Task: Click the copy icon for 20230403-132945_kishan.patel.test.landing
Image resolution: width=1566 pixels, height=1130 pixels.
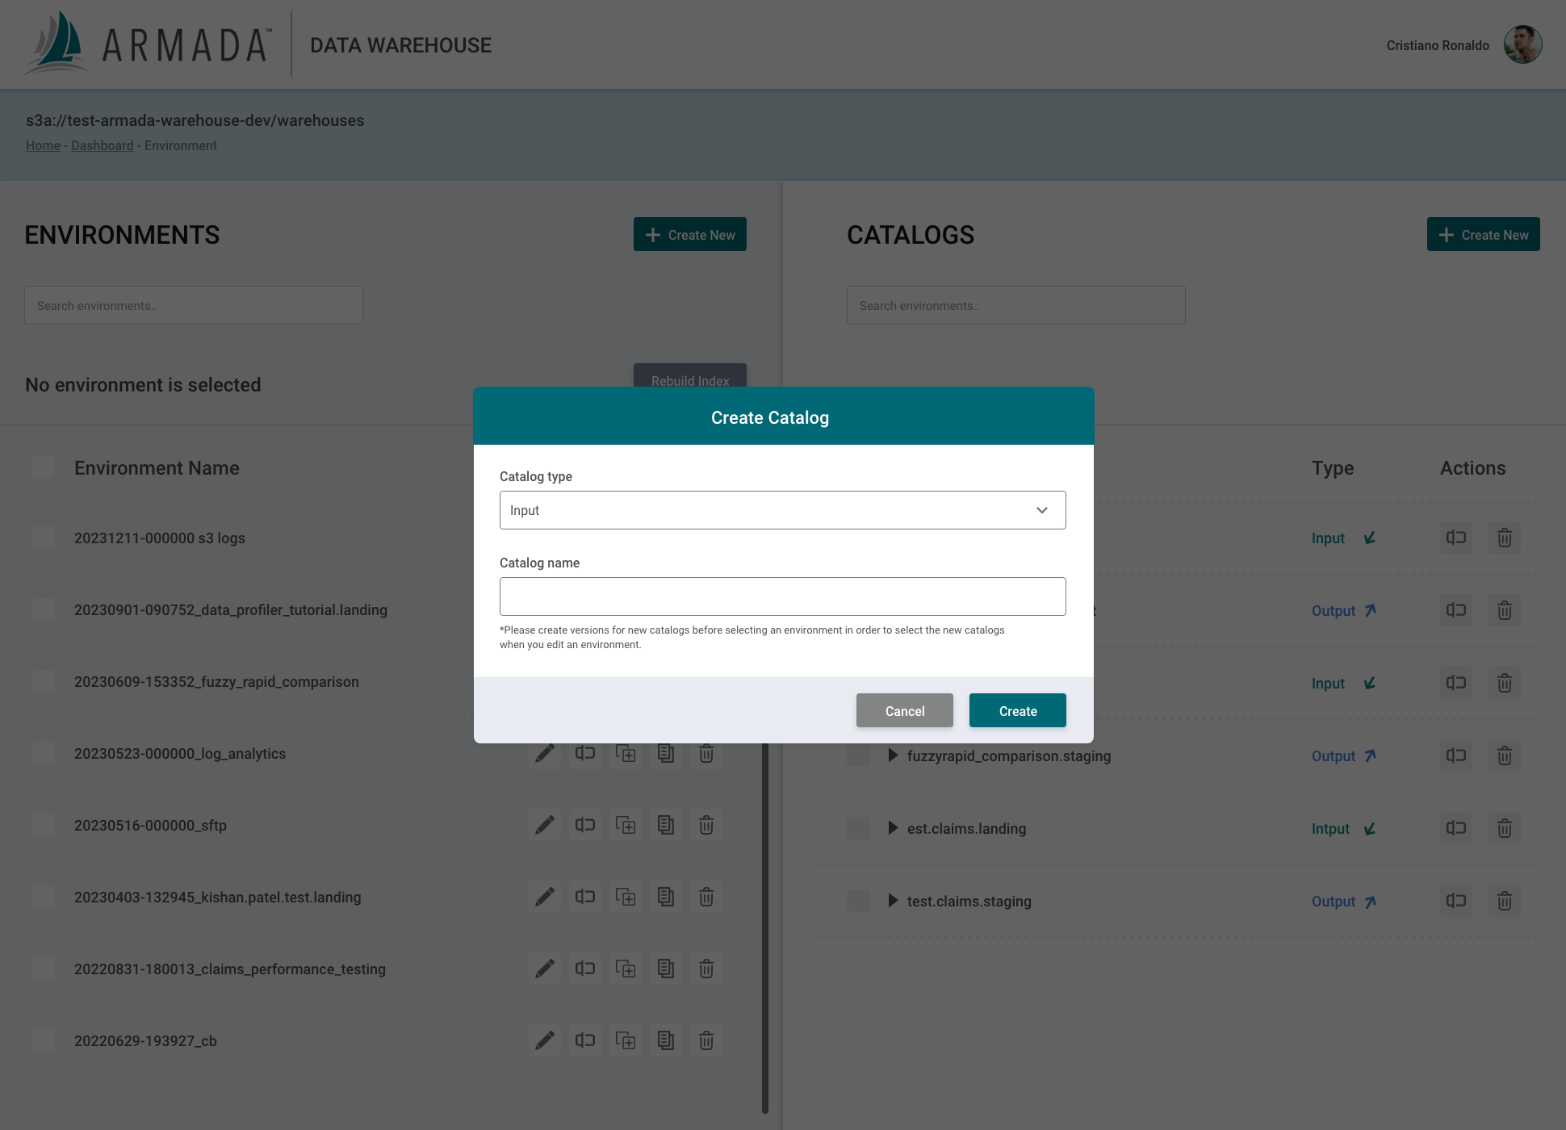Action: coord(666,897)
